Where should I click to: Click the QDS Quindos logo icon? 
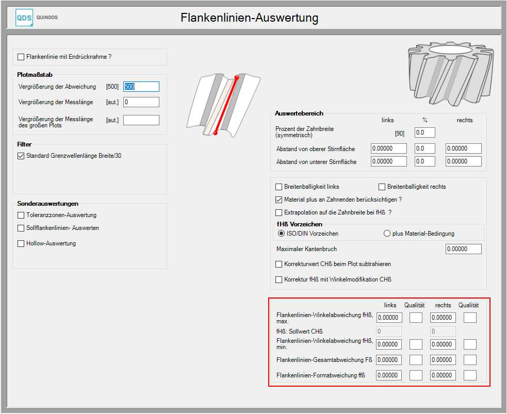click(24, 18)
